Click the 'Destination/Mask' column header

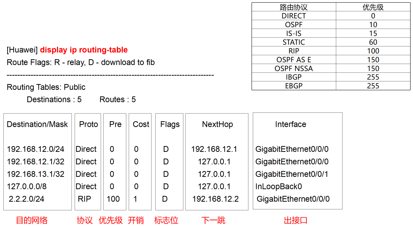pos(37,124)
